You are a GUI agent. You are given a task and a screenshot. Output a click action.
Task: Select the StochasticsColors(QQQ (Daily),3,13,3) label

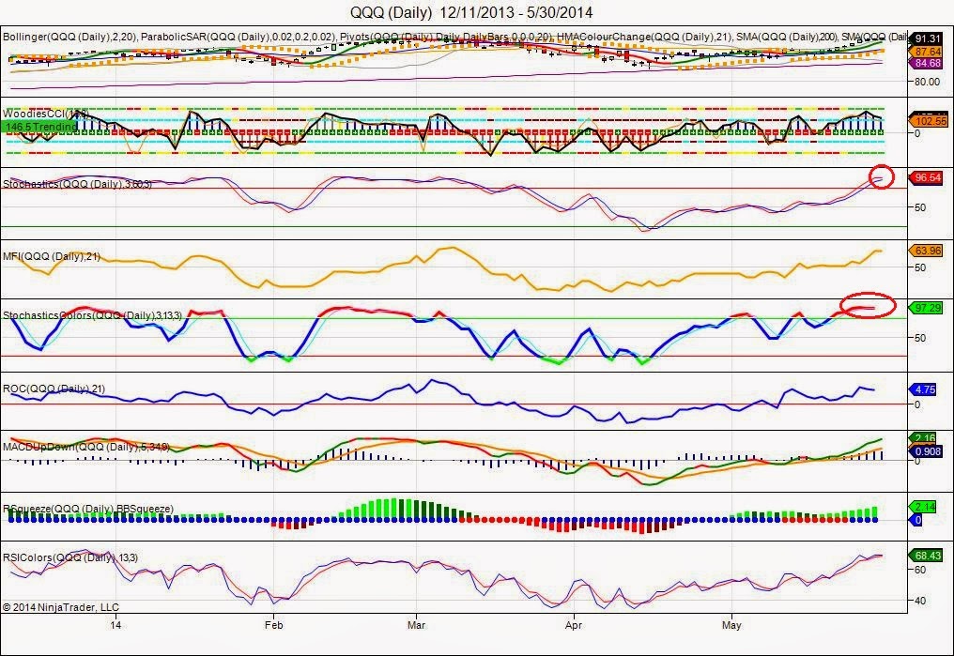pyautogui.click(x=92, y=315)
